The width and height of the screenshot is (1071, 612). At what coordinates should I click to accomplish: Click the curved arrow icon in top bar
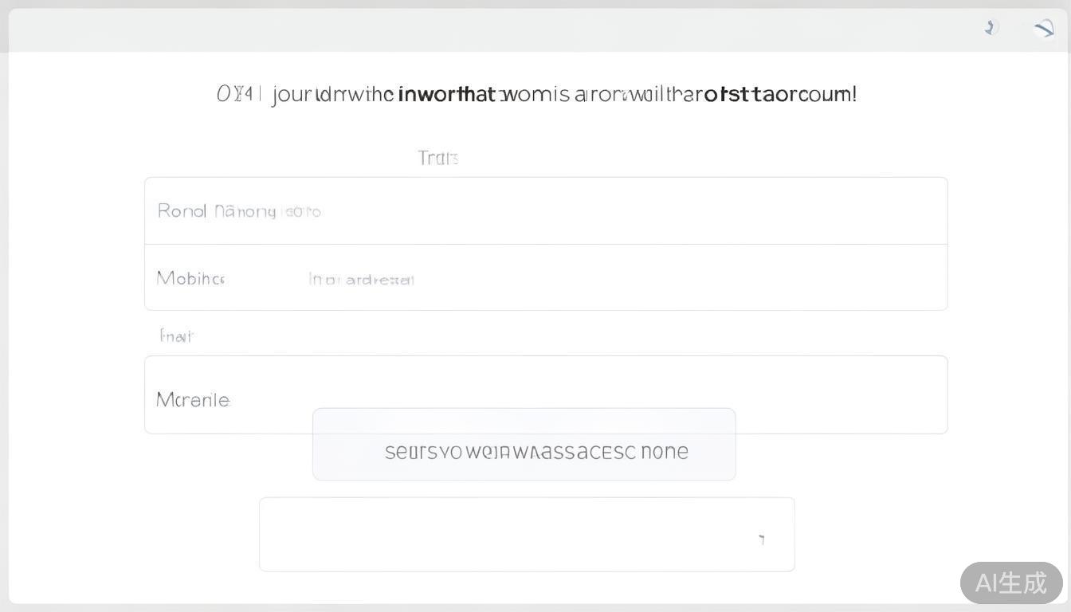tap(991, 28)
